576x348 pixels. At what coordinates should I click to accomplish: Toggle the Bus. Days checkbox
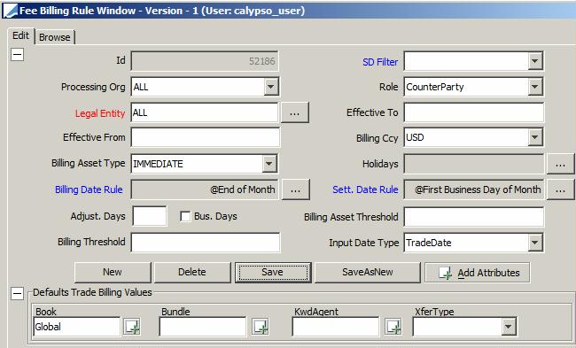pos(185,216)
